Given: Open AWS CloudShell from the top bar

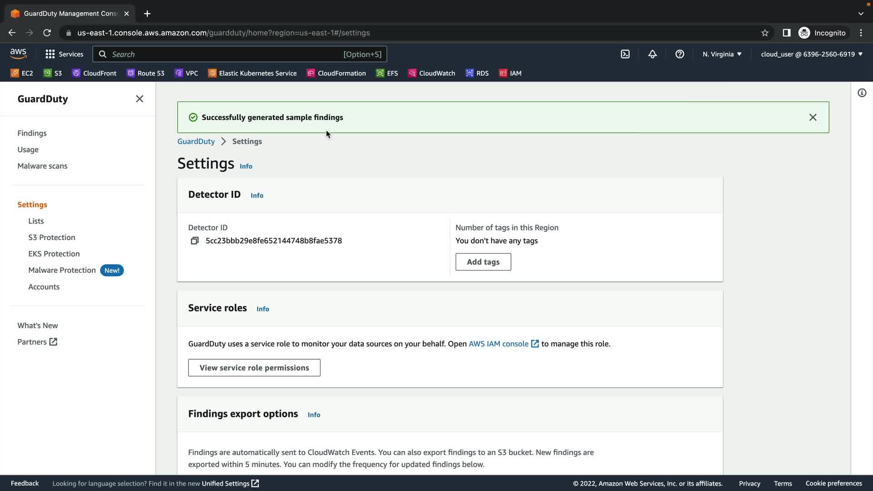Looking at the screenshot, I should 625,54.
